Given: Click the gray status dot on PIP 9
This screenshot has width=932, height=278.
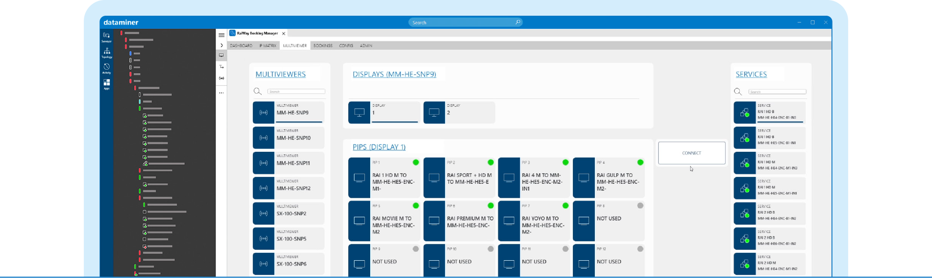Looking at the screenshot, I should pyautogui.click(x=416, y=249).
